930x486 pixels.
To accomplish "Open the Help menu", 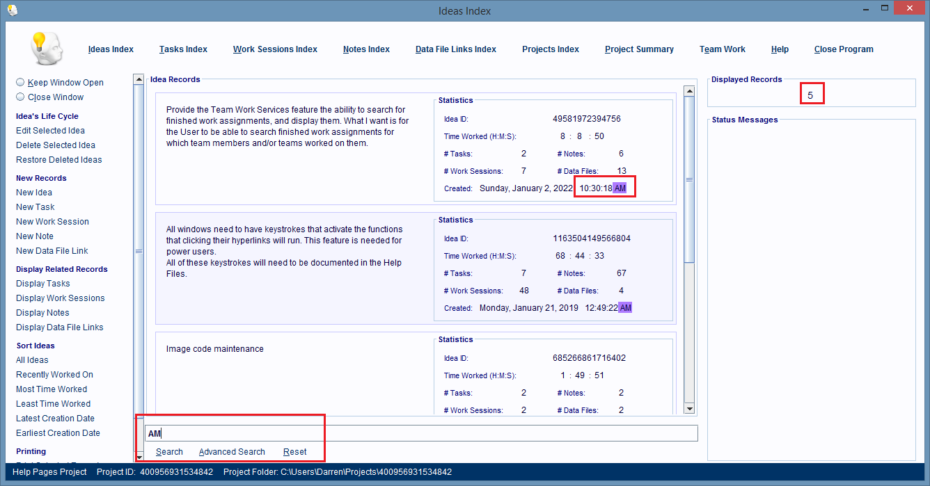I will click(780, 49).
